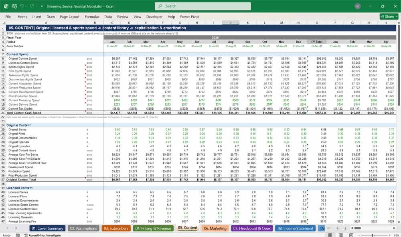This screenshot has height=237, width=401.
Task: Switch to Page Break Preview icon
Action: click(351, 235)
